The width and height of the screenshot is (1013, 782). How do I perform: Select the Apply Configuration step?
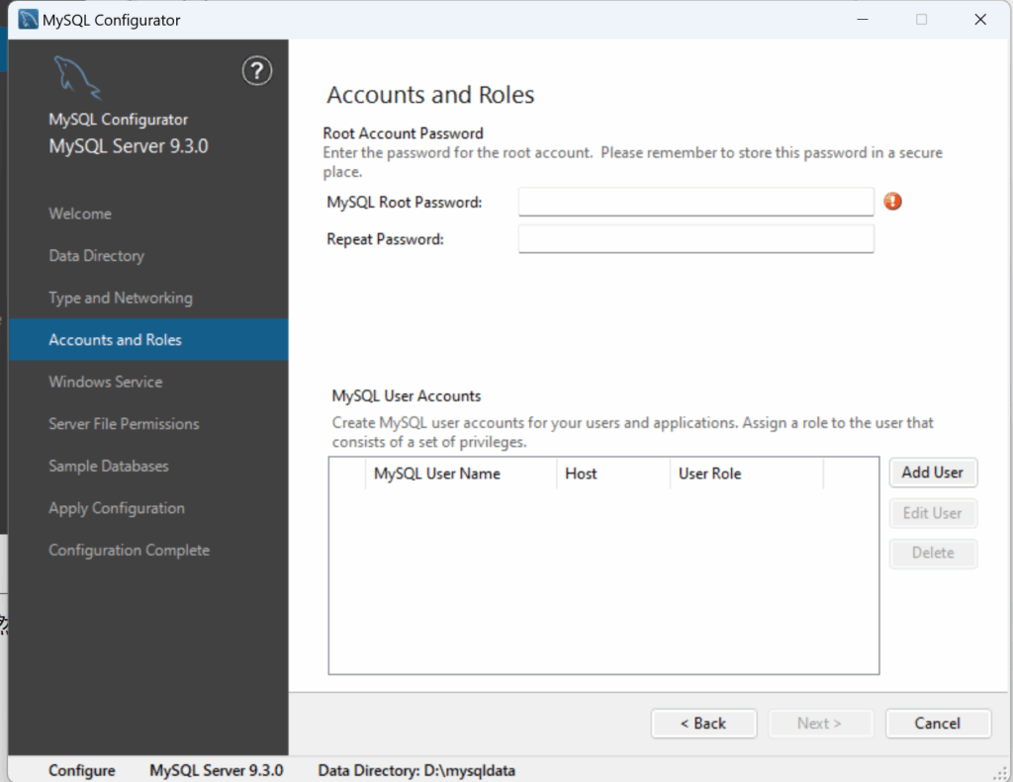[117, 508]
